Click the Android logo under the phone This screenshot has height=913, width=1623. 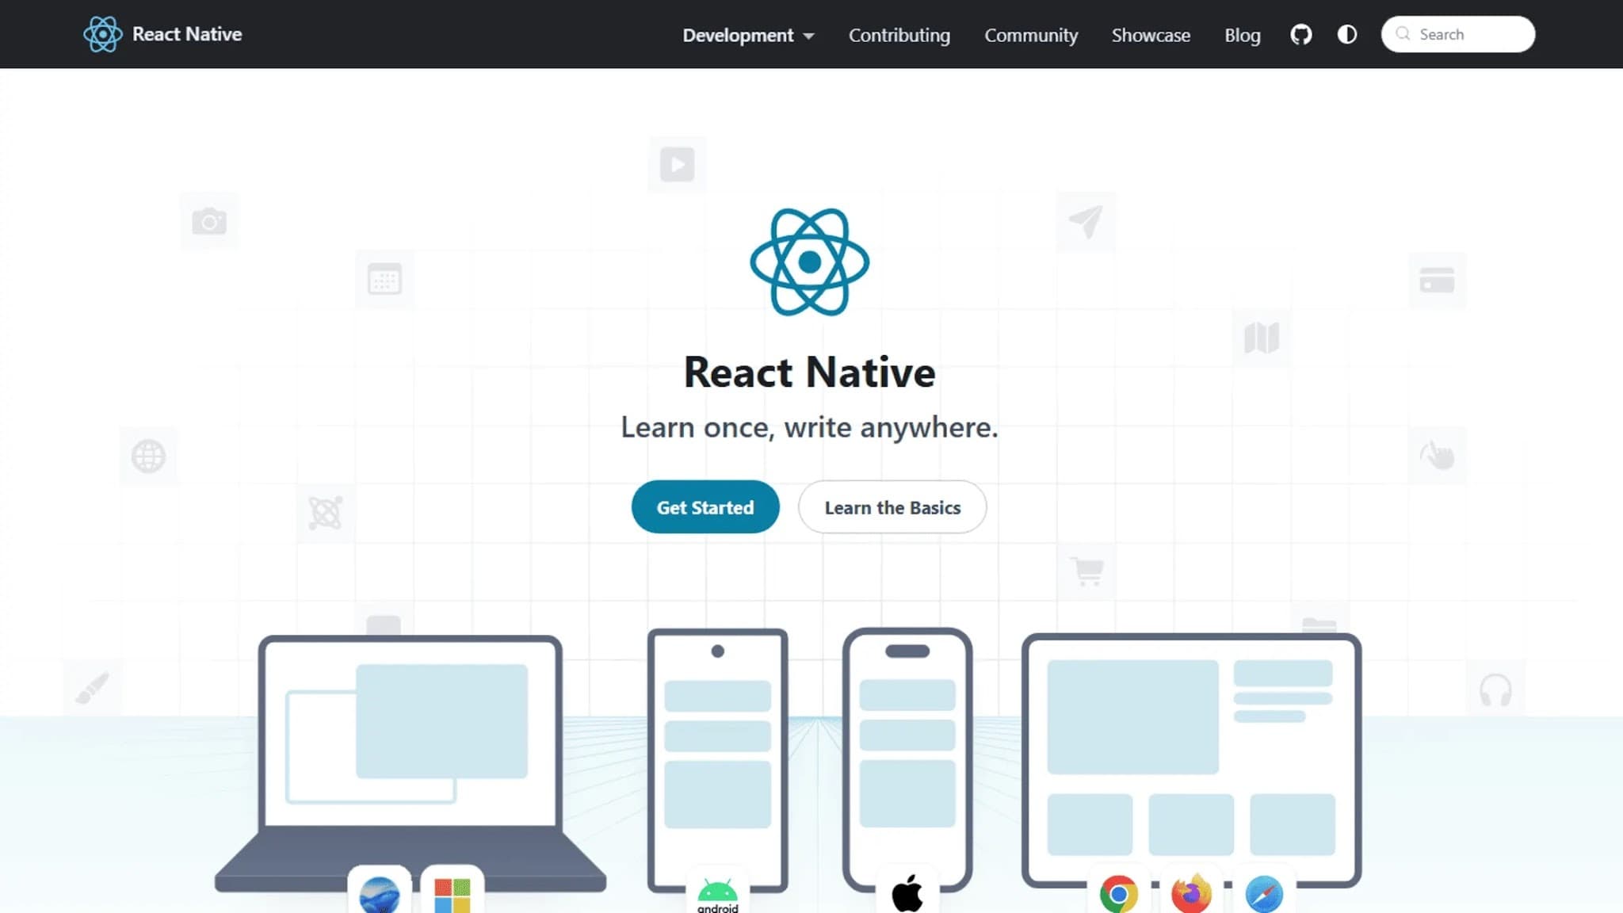(x=717, y=894)
